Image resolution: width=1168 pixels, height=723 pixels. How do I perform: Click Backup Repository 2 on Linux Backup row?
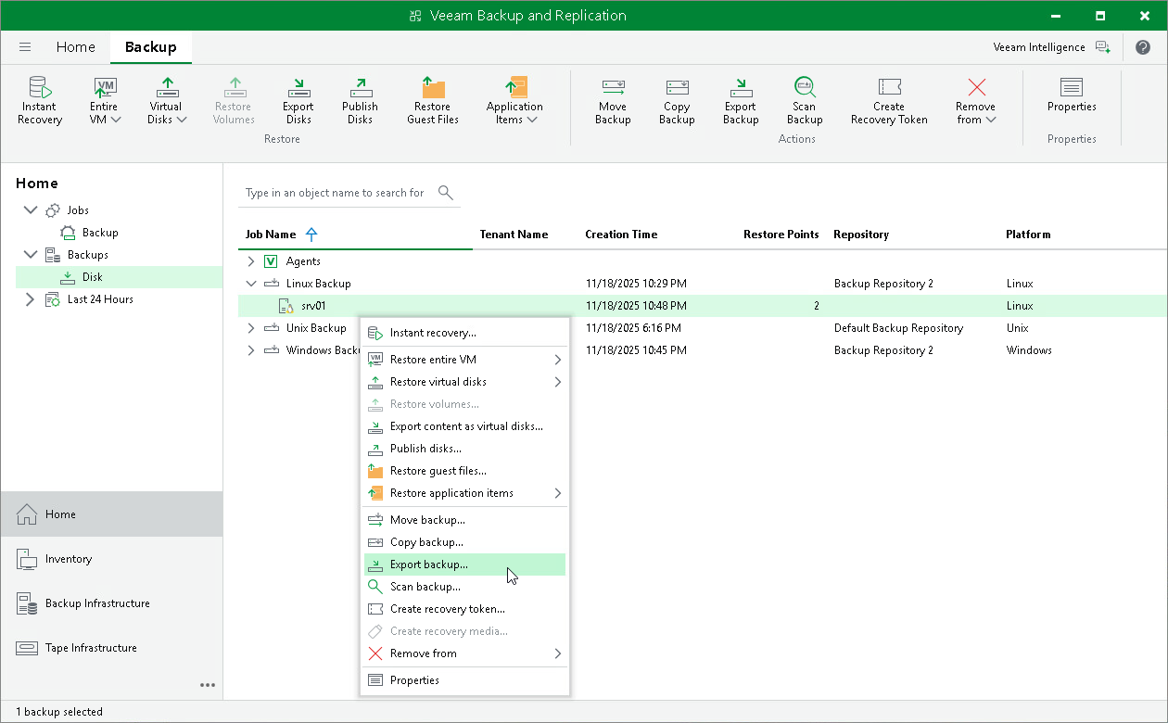point(883,284)
